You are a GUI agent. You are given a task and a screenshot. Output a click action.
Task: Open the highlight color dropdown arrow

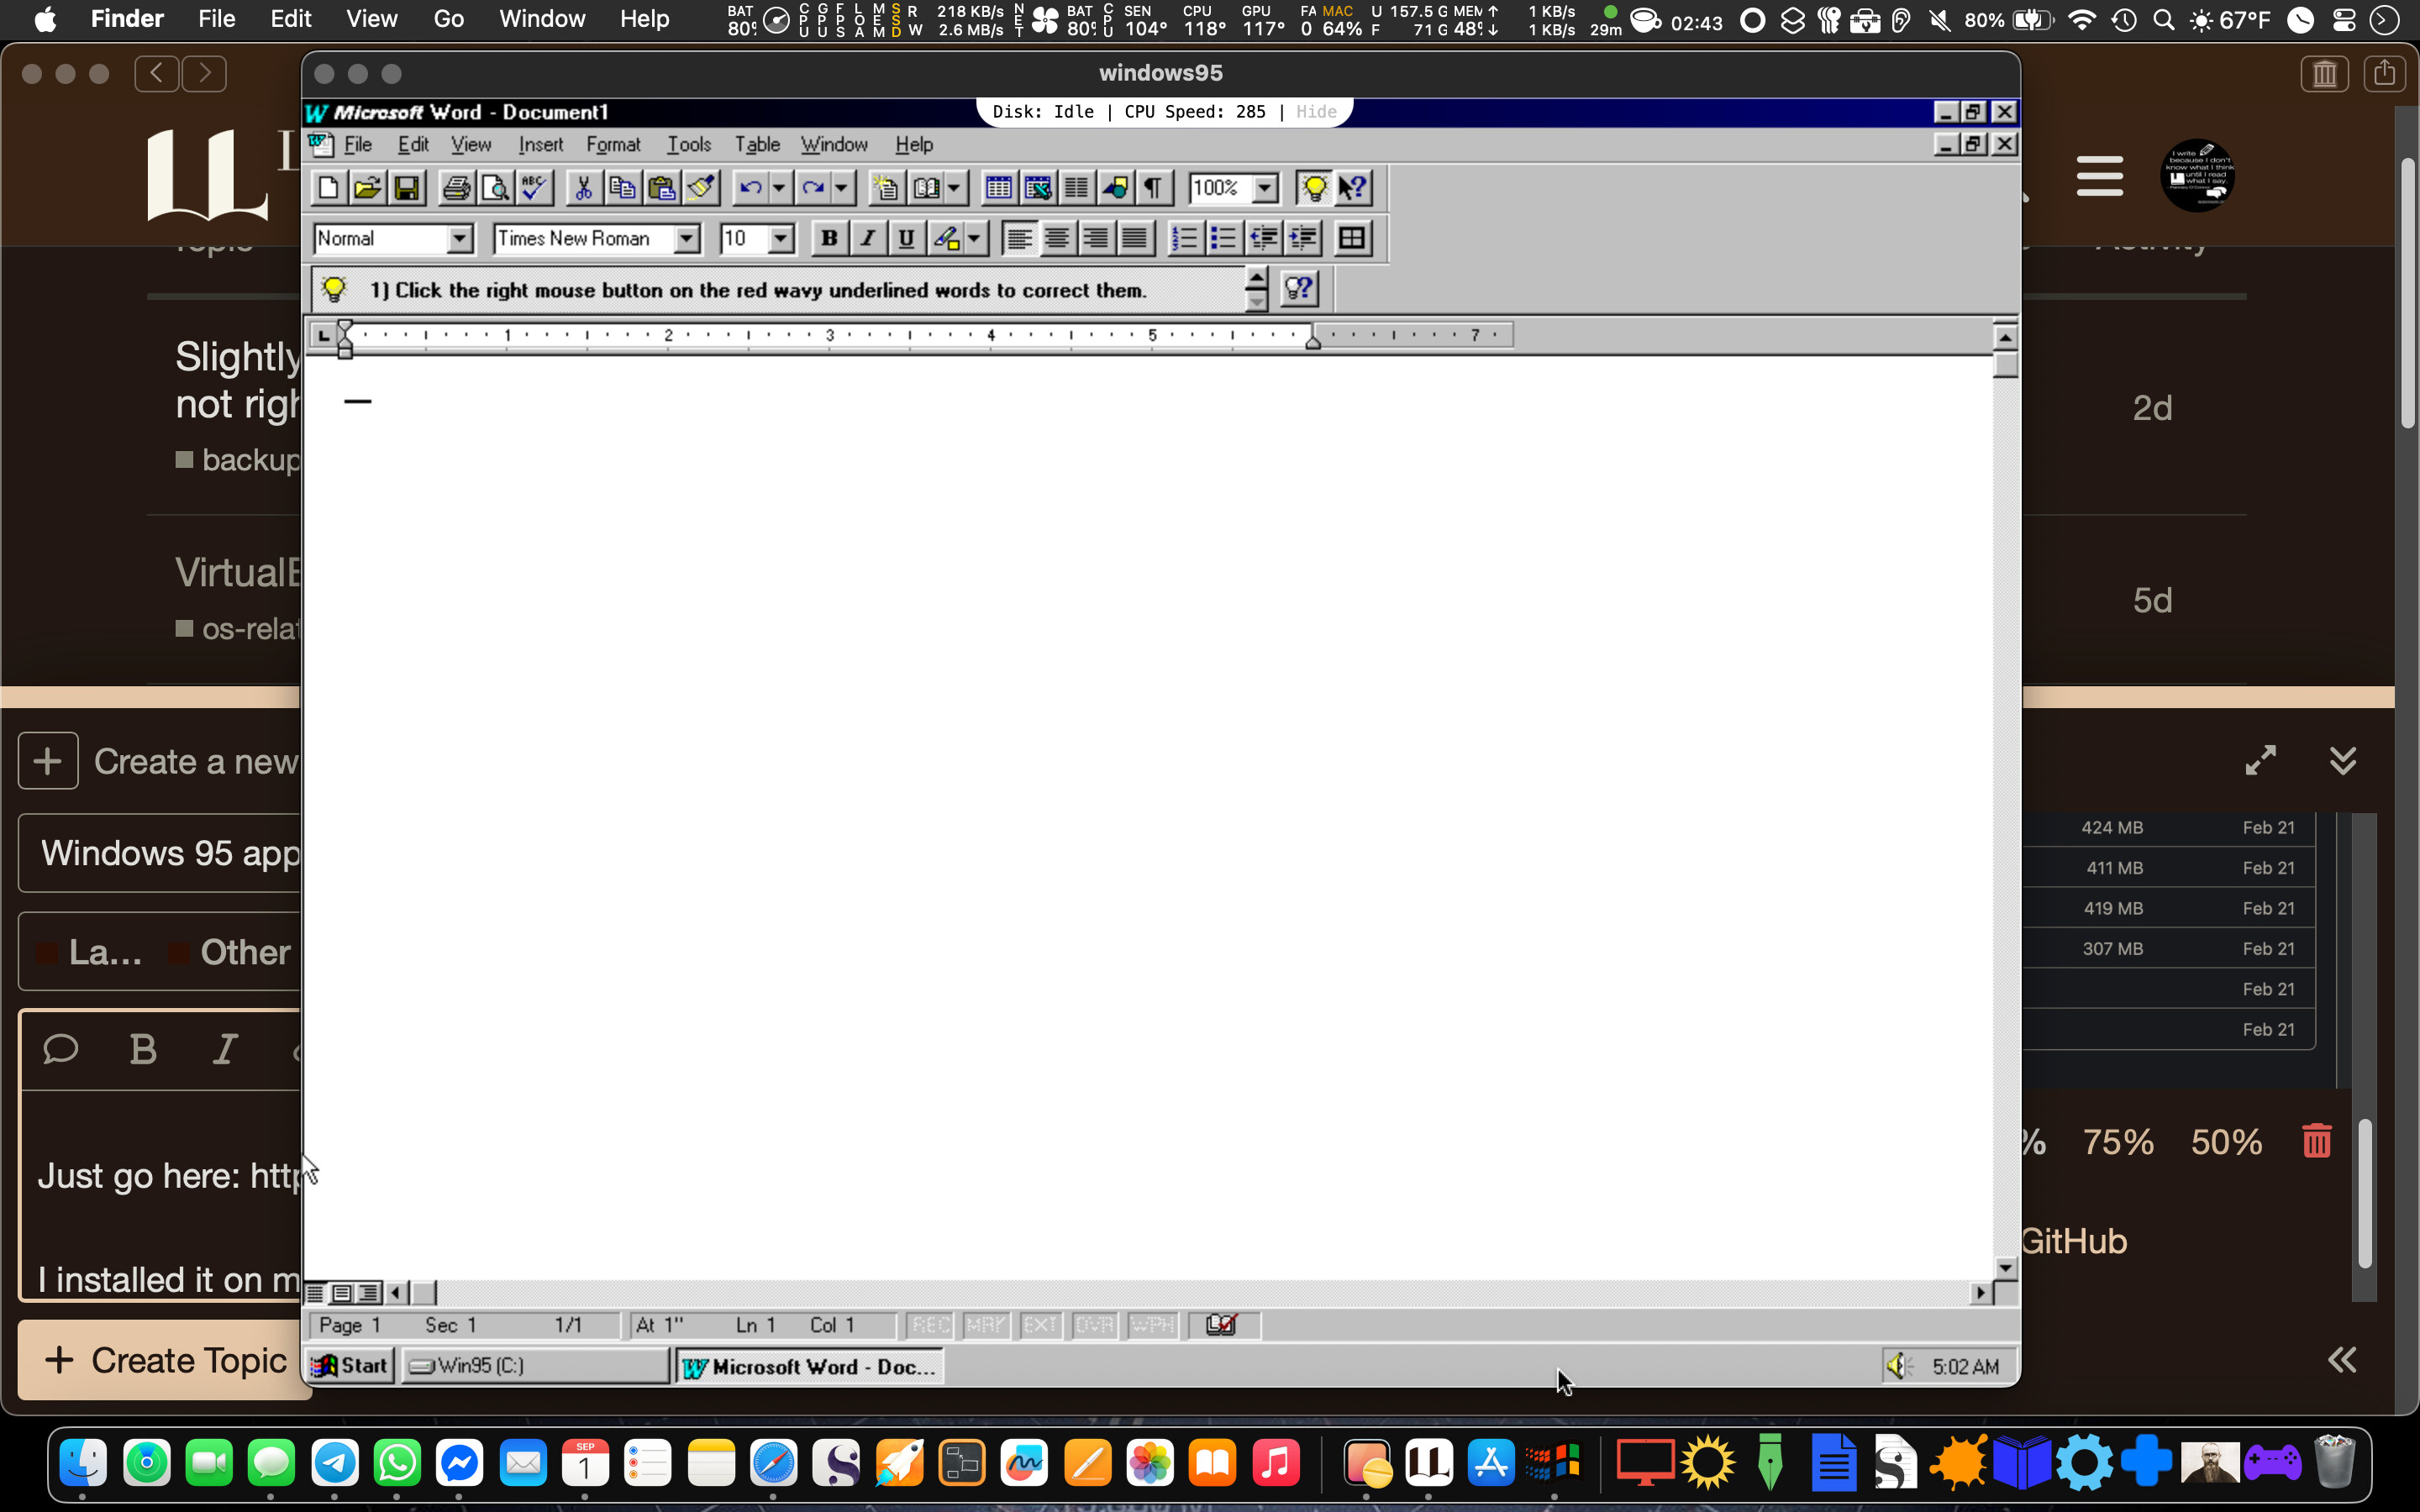point(974,238)
